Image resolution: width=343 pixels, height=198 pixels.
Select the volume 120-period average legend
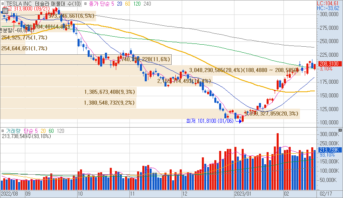tap(60, 131)
